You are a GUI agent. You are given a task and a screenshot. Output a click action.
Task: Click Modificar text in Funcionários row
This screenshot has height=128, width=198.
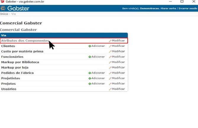click(x=119, y=57)
